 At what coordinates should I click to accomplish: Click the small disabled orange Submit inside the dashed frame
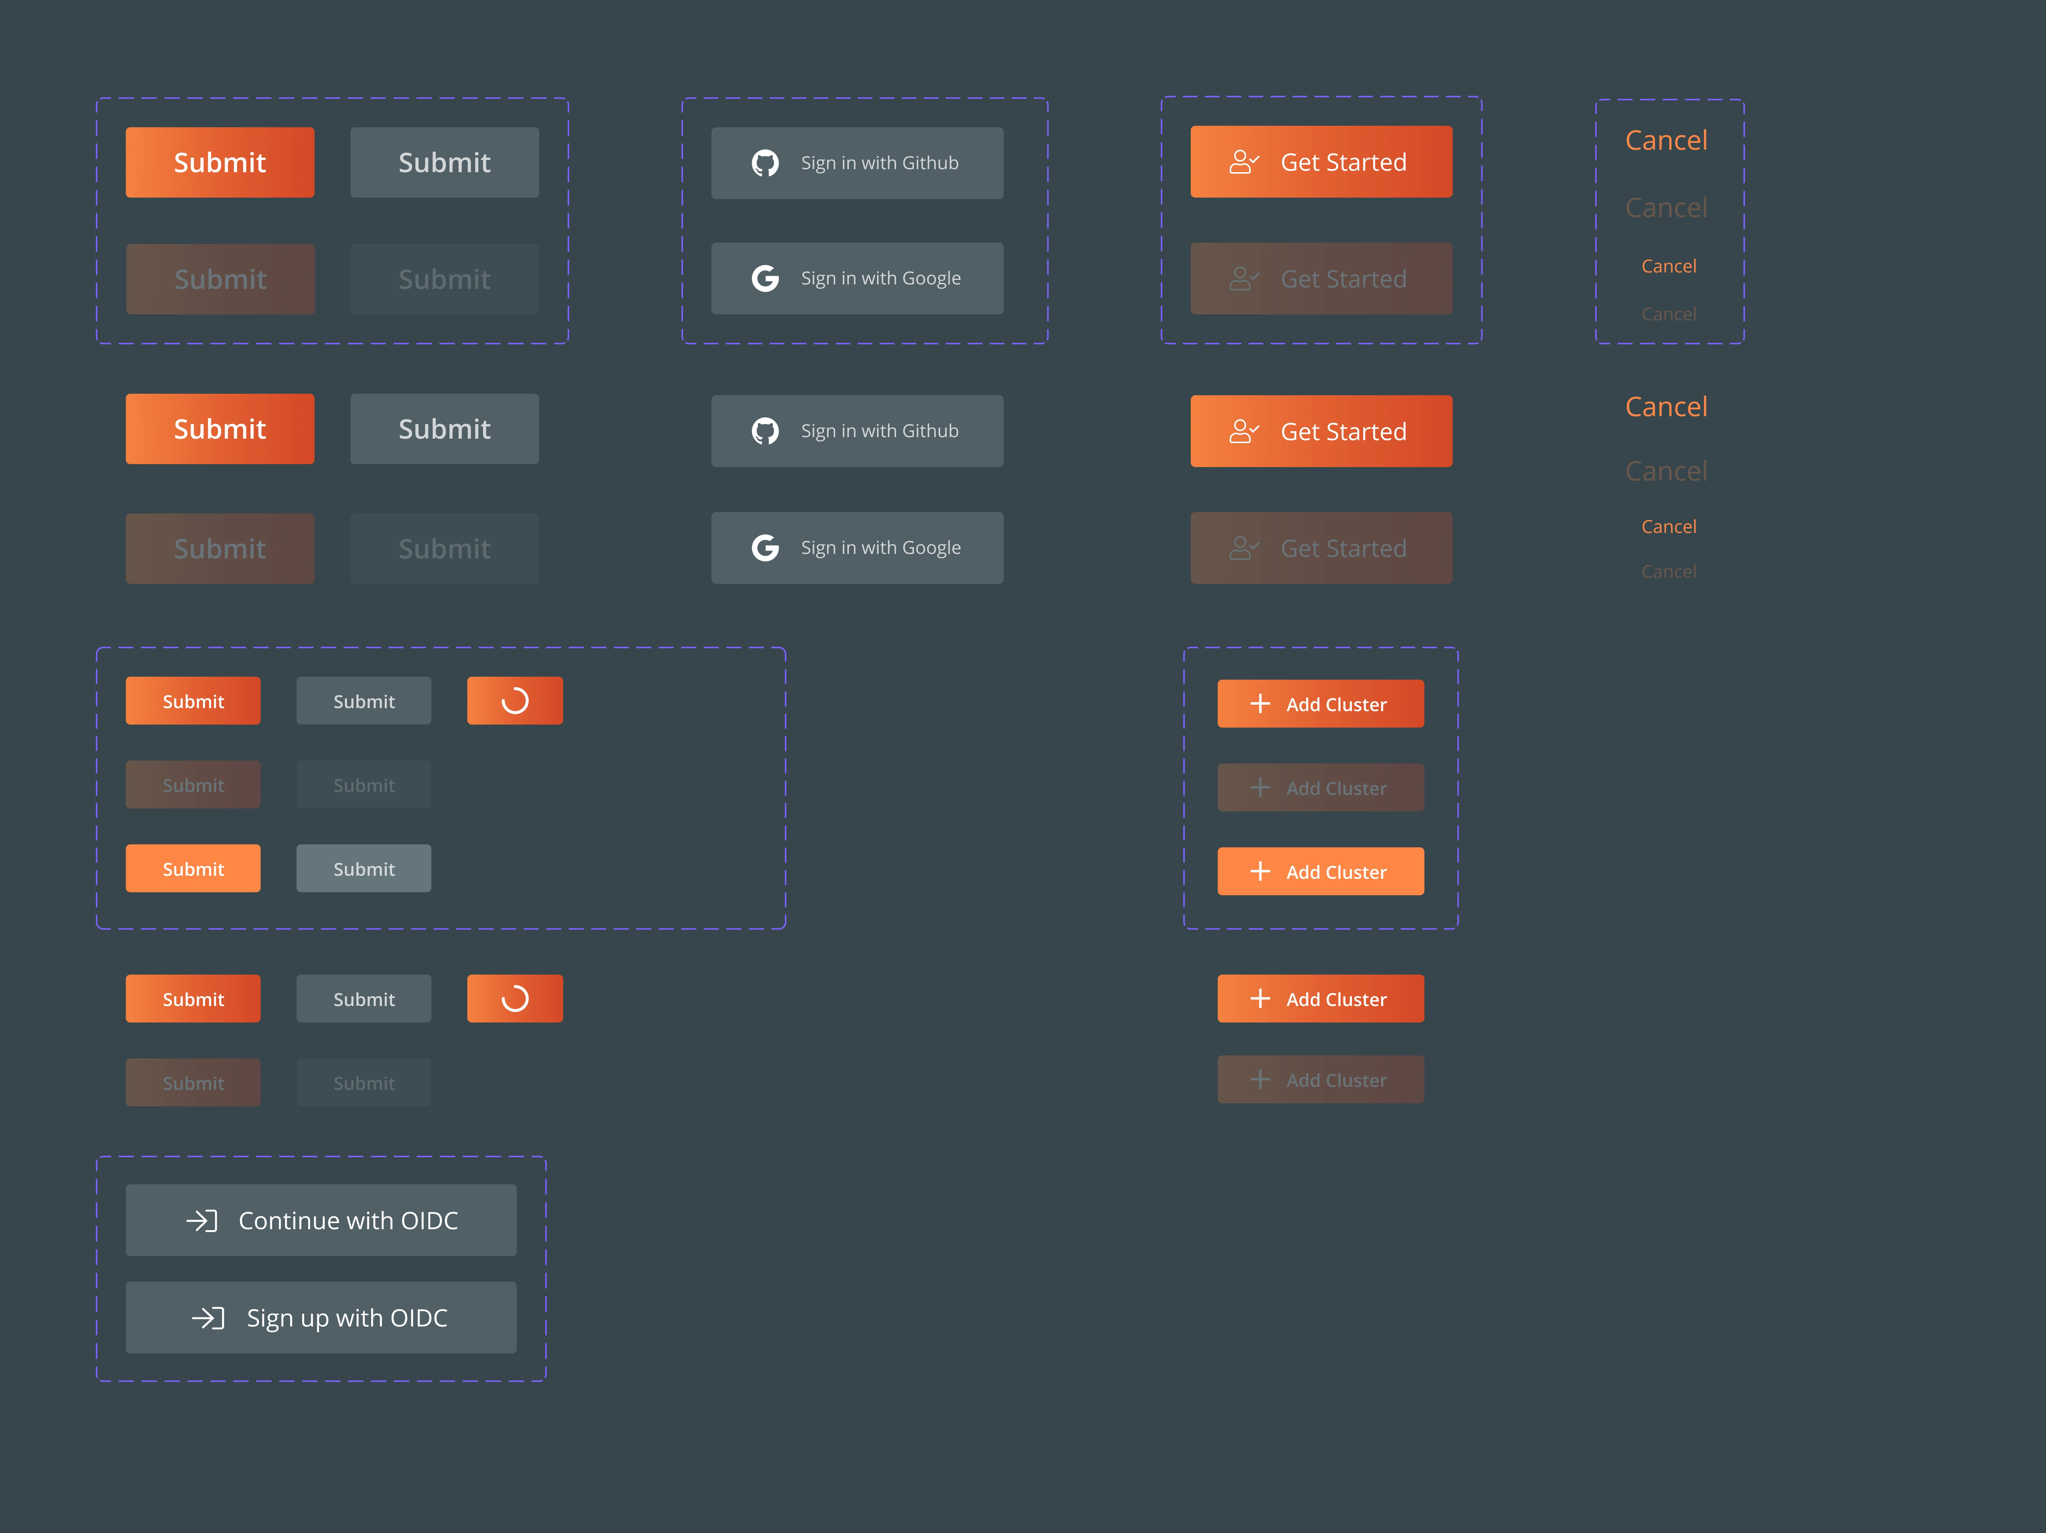(193, 785)
